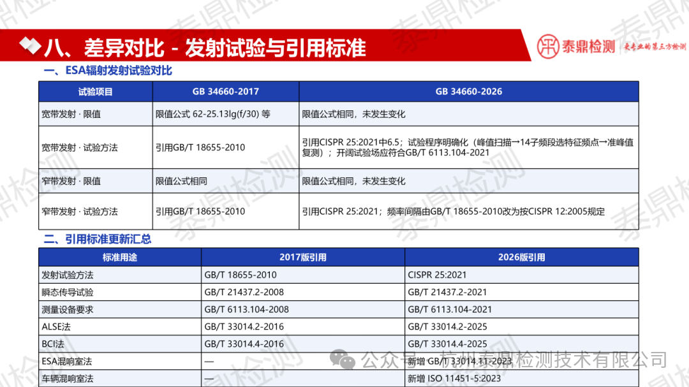Click the 宽带发射 · 限值 row label
Screen dimensions: 689x387
[96, 114]
